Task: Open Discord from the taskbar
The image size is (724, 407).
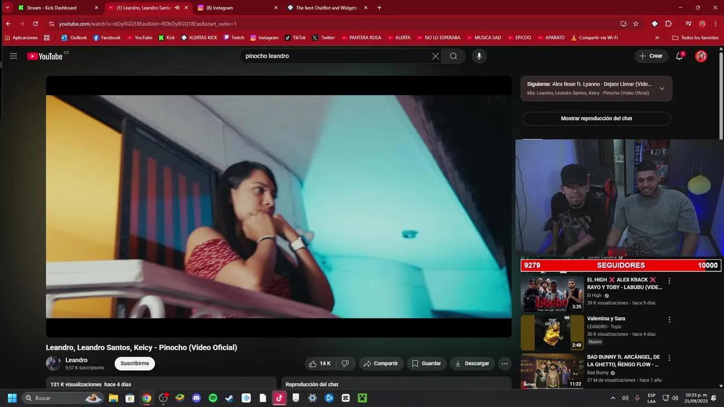Action: (196, 398)
